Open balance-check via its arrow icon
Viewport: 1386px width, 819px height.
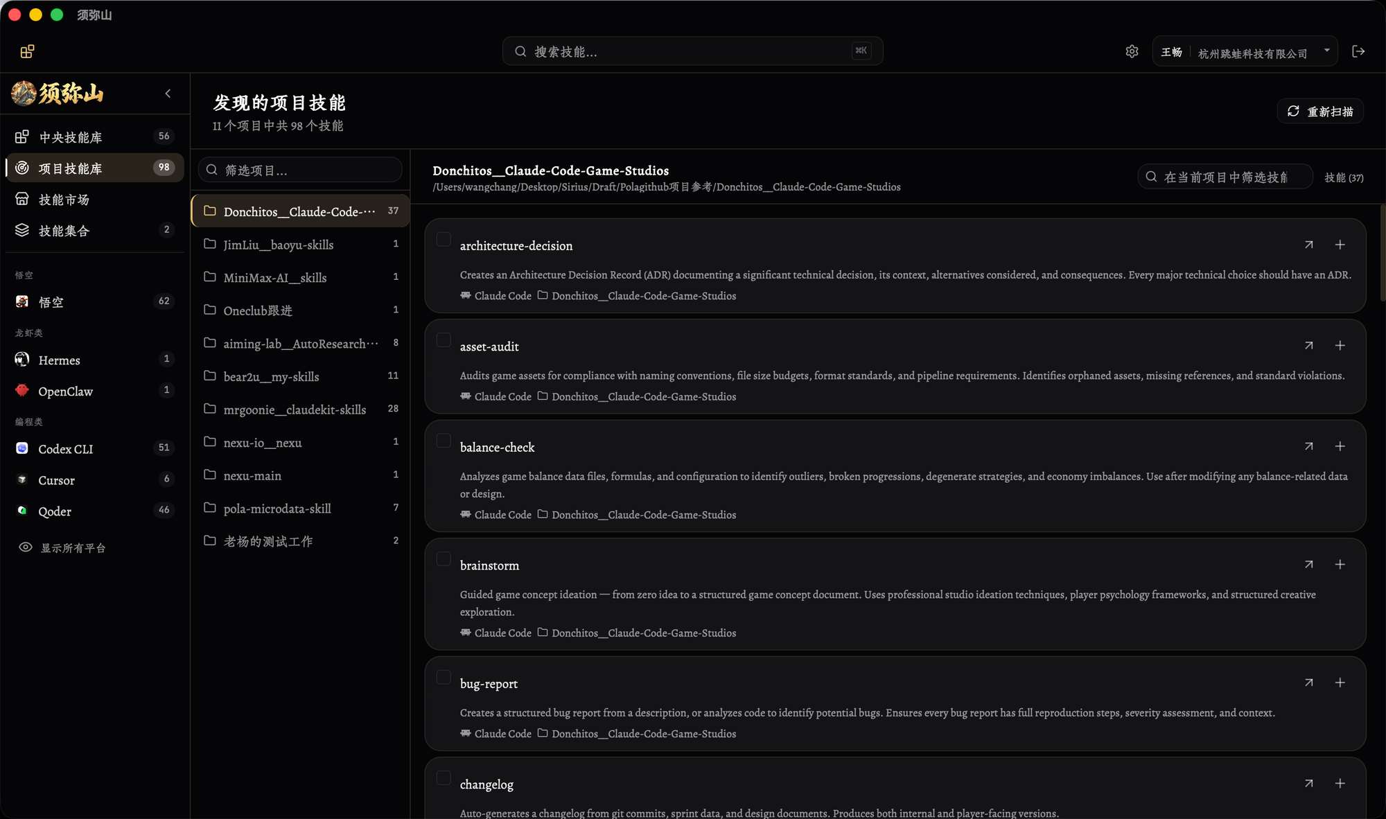pyautogui.click(x=1308, y=446)
